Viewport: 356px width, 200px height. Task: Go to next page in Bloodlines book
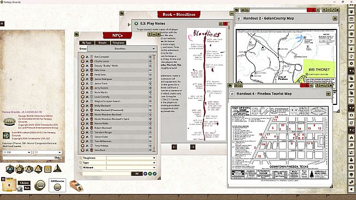tap(192, 147)
